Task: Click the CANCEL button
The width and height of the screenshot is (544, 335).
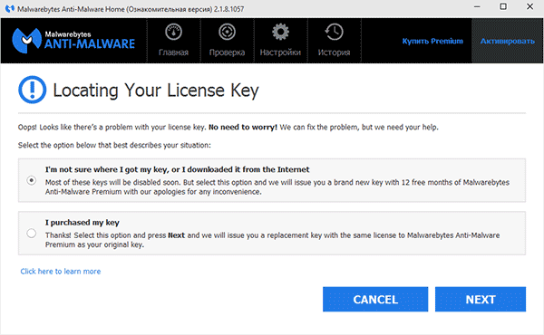Action: (x=375, y=299)
